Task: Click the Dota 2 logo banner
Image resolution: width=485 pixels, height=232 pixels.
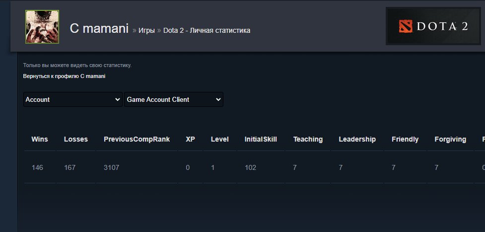Action: click(433, 26)
